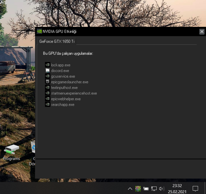
Task: Click the NVIDIA GPU activity tray icon
Action: click(x=138, y=189)
